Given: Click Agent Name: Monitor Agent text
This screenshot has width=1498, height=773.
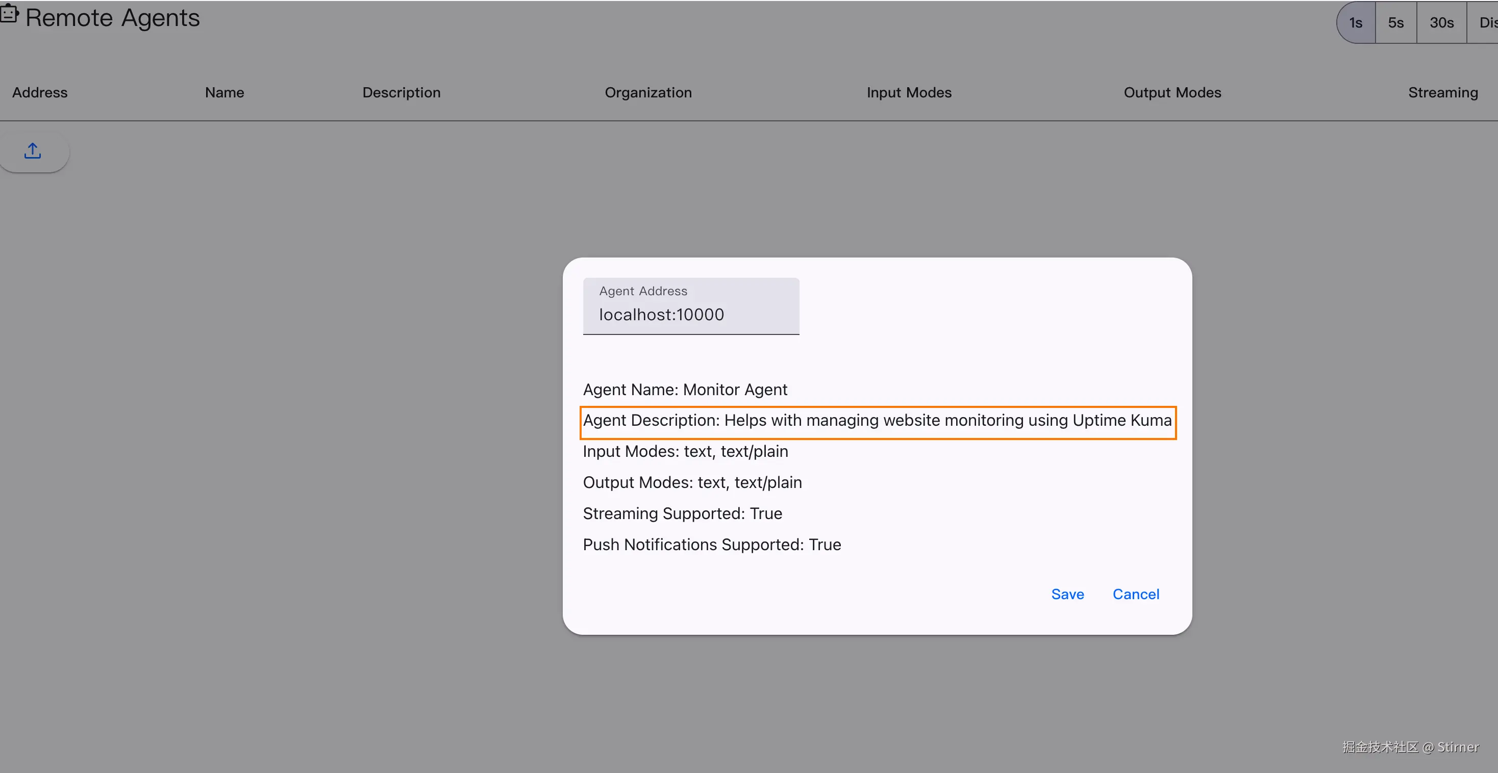Looking at the screenshot, I should point(685,390).
